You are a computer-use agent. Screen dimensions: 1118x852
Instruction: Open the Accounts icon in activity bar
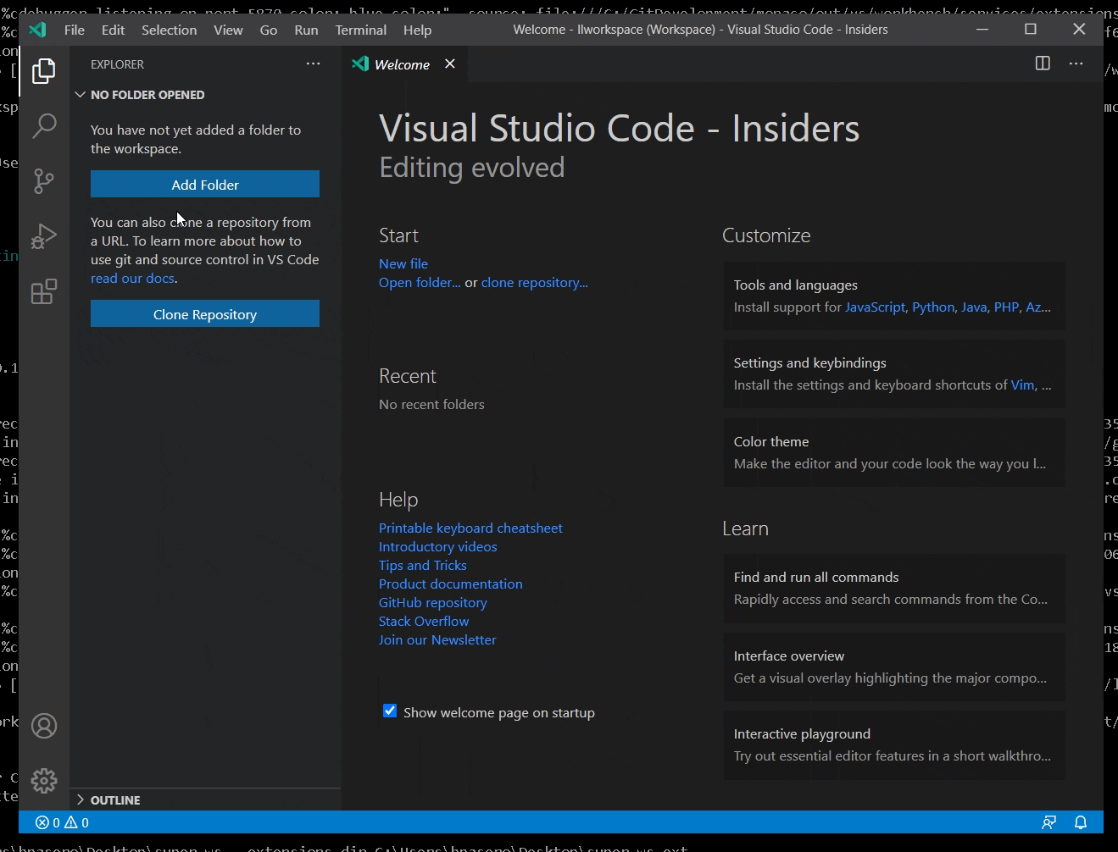(44, 726)
